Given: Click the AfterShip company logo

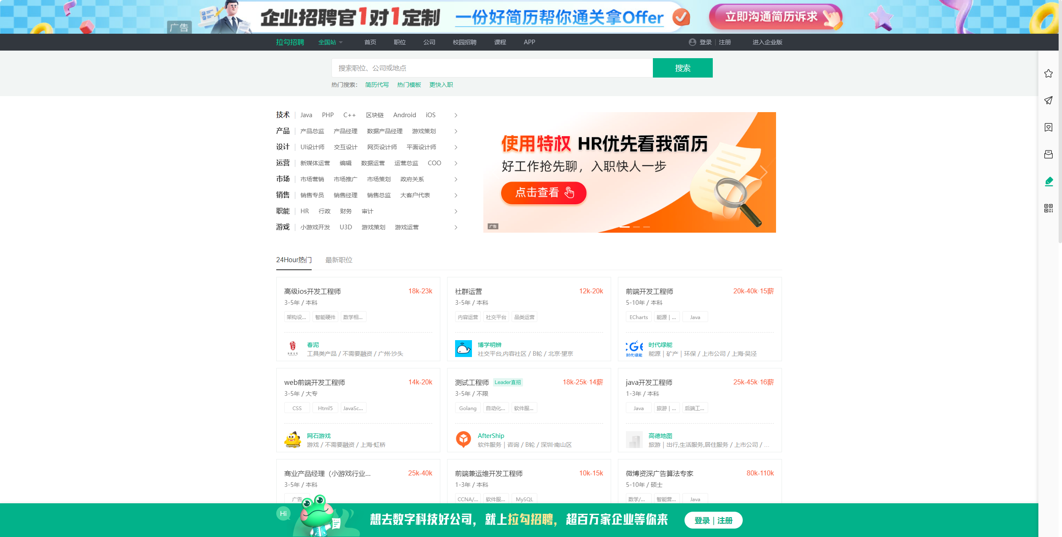Looking at the screenshot, I should (464, 439).
